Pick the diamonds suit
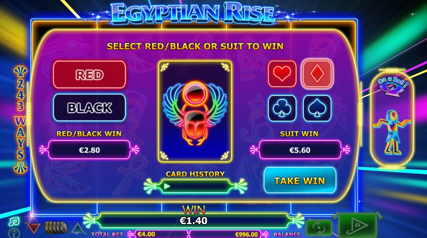Viewport: 427px width, 238px height. click(x=317, y=74)
